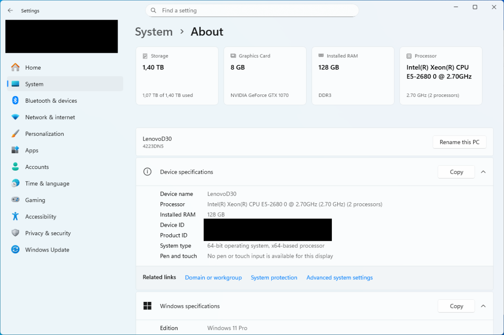Image resolution: width=504 pixels, height=335 pixels.
Task: Open the System protection link
Action: coord(274,278)
